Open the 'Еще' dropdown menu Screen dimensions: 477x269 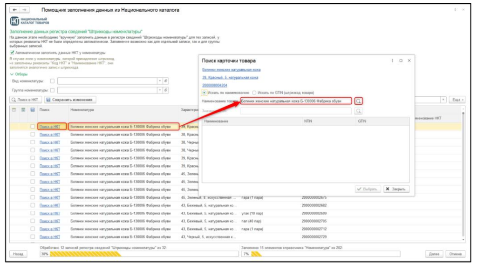click(x=457, y=100)
